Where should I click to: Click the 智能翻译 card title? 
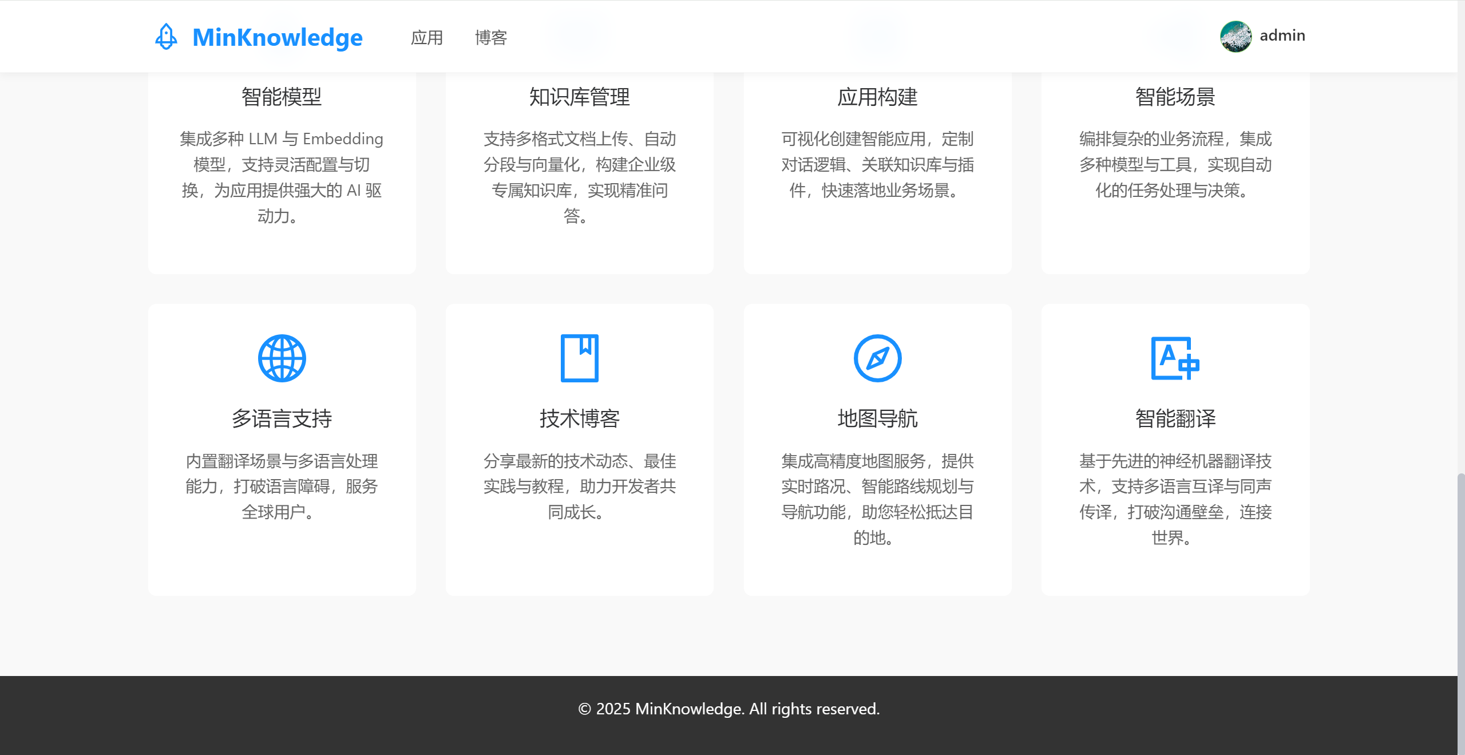(x=1175, y=418)
